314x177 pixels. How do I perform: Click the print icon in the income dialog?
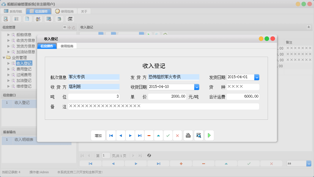coord(188,135)
